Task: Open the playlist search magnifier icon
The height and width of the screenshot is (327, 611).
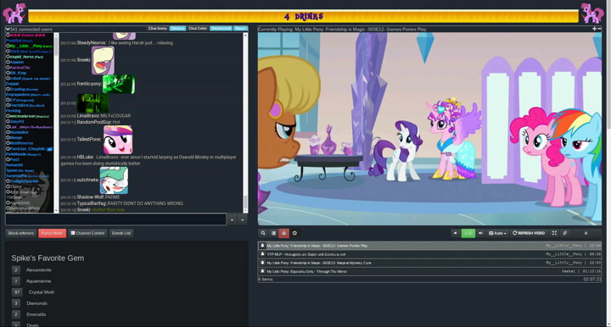Action: point(263,233)
